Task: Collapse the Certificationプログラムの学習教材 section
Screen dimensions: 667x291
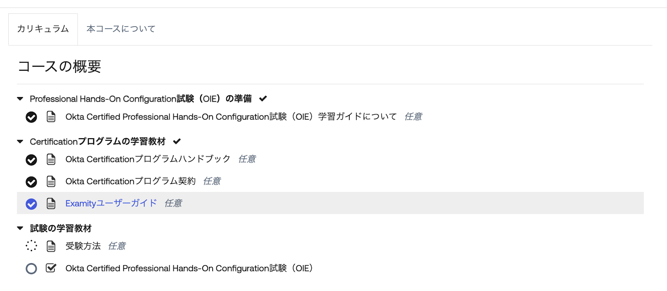Action: pos(20,142)
